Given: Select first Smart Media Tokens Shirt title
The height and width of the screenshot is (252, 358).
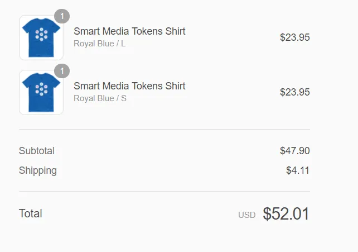Looking at the screenshot, I should pyautogui.click(x=129, y=31).
